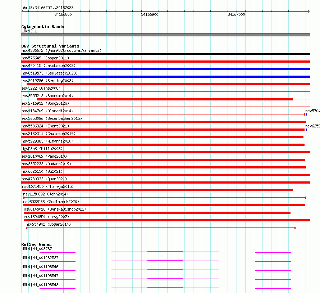Select nsv1134709 (Alsmadi2014) label

point(47,111)
